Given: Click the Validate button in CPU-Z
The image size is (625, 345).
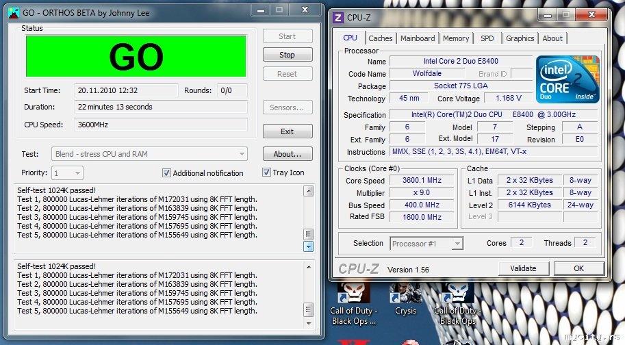Looking at the screenshot, I should (x=524, y=268).
